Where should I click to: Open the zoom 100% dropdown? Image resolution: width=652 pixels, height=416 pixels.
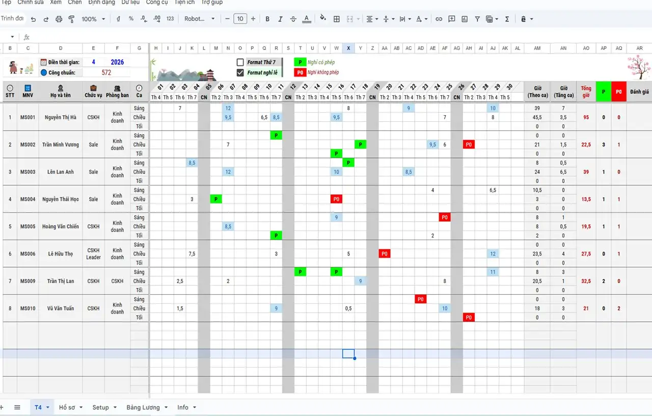[93, 19]
